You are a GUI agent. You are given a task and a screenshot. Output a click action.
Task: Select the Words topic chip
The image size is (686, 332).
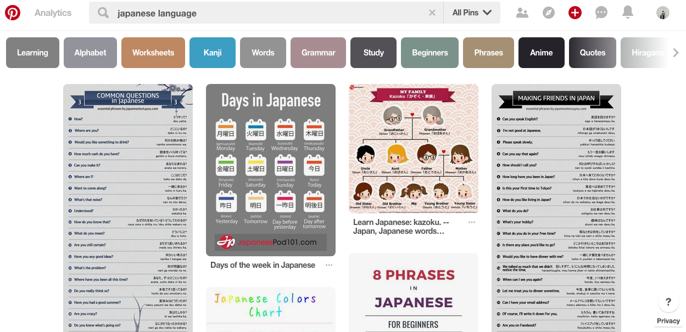coord(263,53)
